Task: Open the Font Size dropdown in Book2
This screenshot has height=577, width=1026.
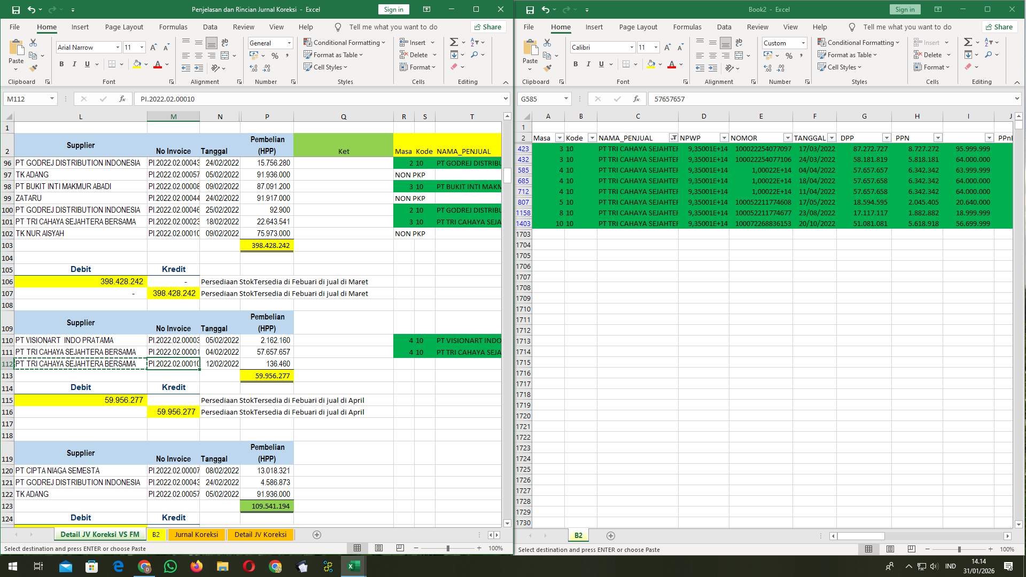Action: [x=656, y=48]
